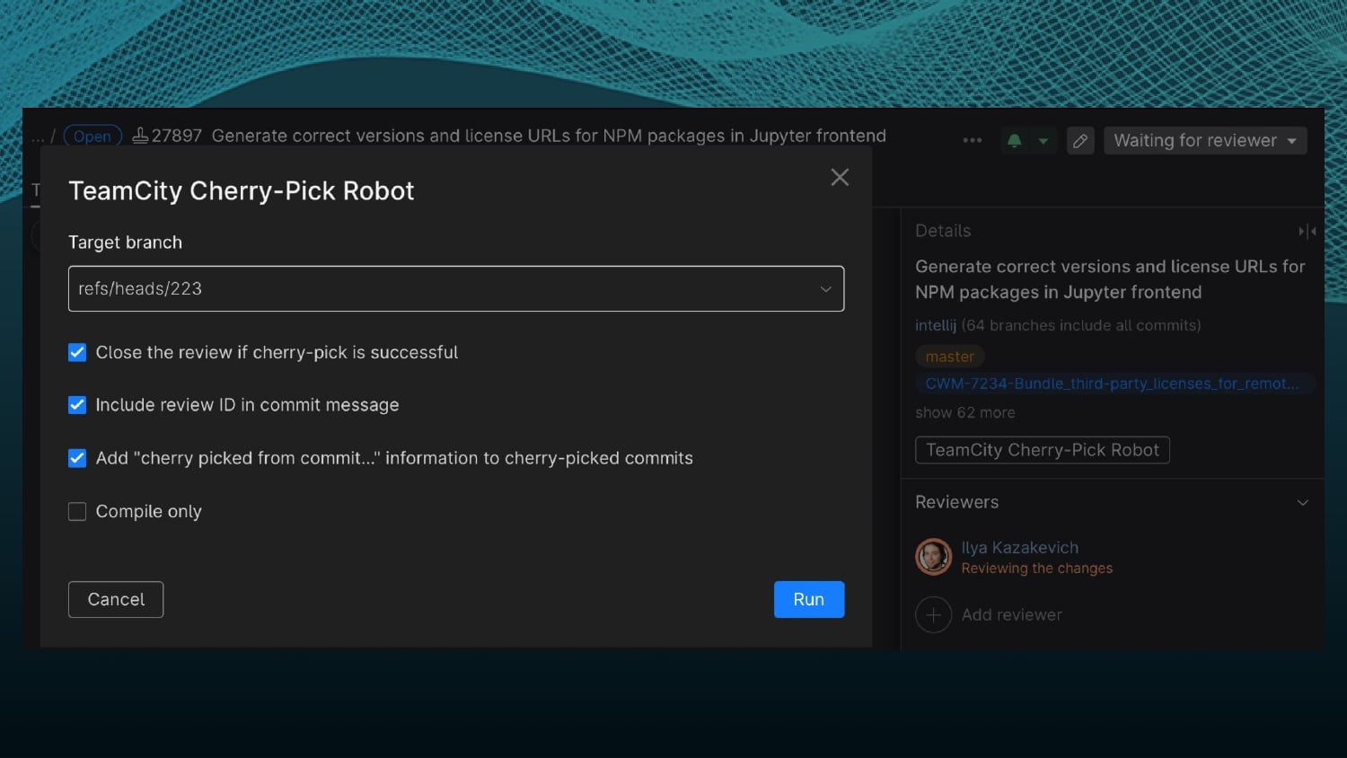Click the show 62 more branches link

coord(964,412)
